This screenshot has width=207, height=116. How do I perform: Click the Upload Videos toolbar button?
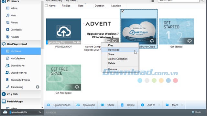coord(59,105)
